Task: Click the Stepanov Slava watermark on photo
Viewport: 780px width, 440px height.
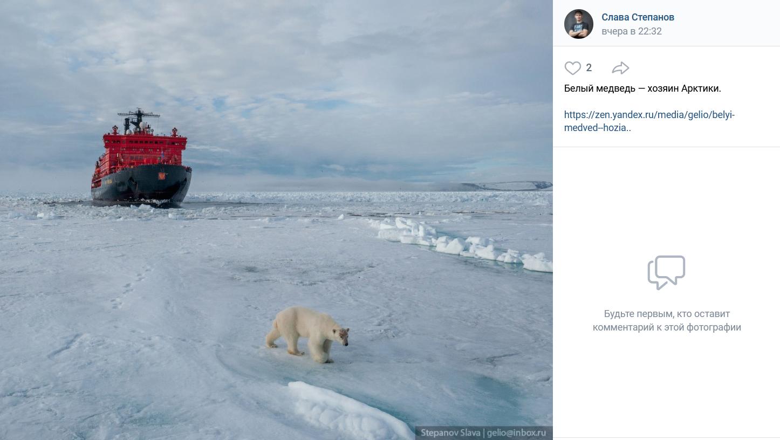Action: pos(450,433)
